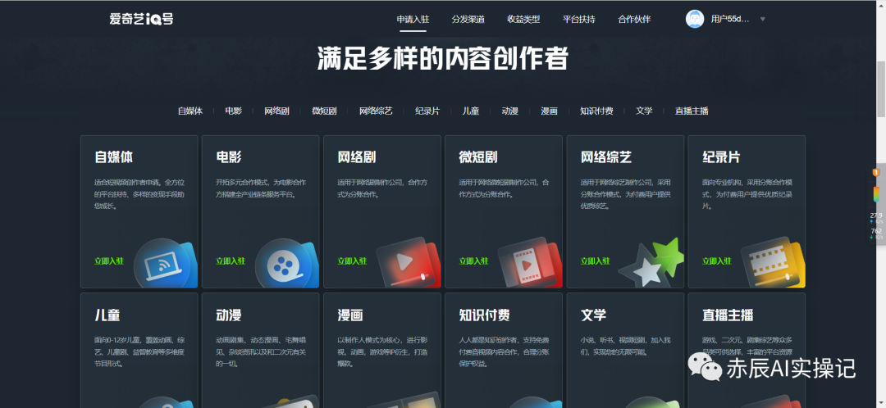Viewport: 886px width, 408px height.
Task: Open the 收益类型 nav tab
Action: point(523,19)
